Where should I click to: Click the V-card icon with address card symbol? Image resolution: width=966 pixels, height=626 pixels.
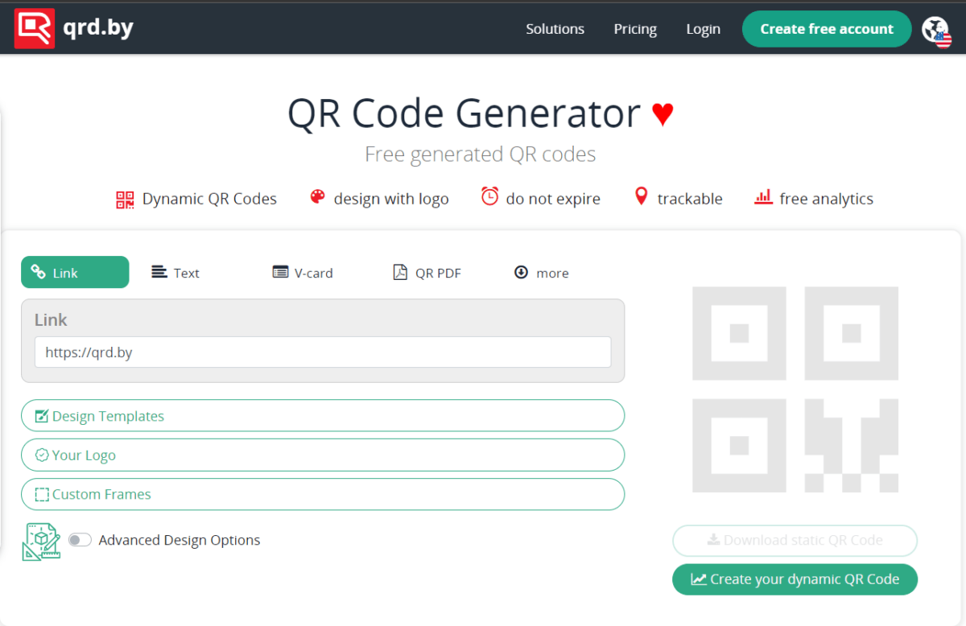click(x=280, y=272)
